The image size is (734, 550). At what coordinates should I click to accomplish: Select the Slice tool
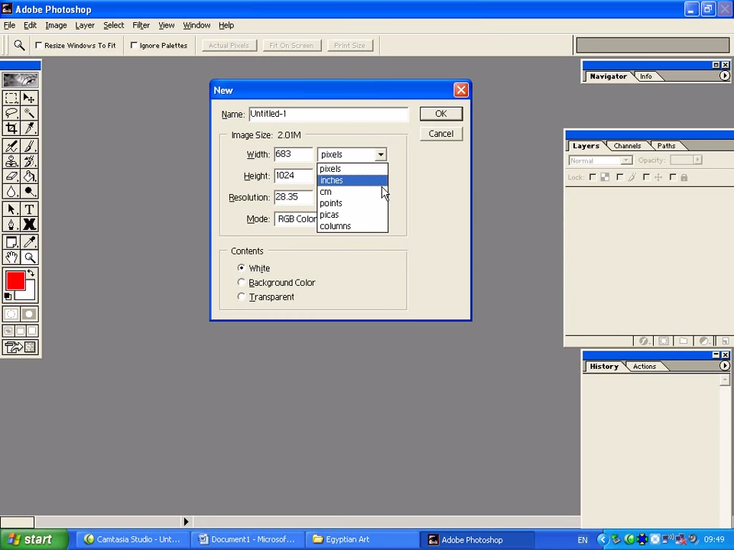click(29, 128)
